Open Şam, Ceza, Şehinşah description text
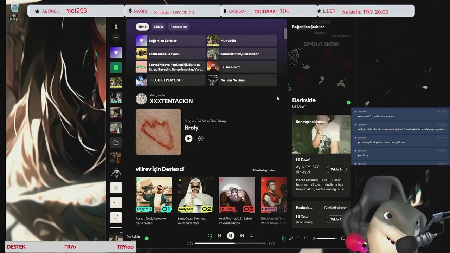The image size is (450, 253). pyautogui.click(x=192, y=221)
